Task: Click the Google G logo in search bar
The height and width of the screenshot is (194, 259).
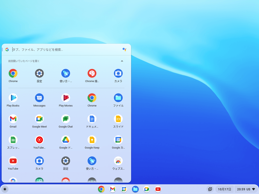Action: [x=7, y=49]
